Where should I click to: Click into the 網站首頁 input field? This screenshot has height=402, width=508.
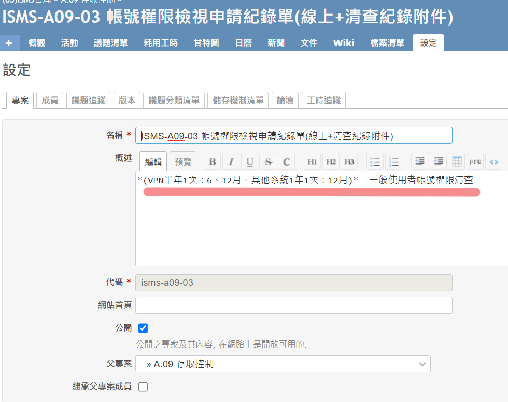pos(294,305)
